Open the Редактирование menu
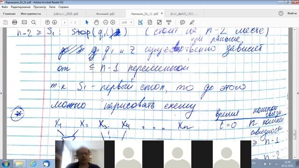Screen dimensions: 299x168 21,7
